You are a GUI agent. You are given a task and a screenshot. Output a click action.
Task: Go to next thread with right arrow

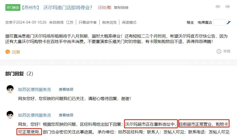click(x=228, y=7)
